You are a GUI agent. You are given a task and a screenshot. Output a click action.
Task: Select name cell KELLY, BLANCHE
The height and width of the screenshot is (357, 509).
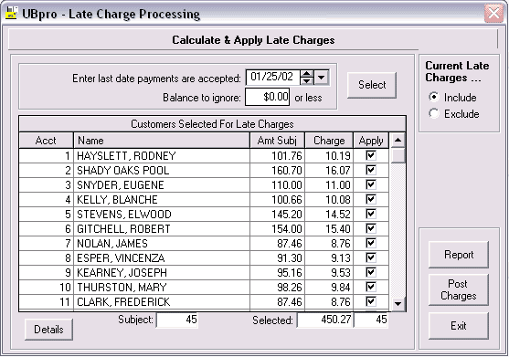(x=162, y=199)
